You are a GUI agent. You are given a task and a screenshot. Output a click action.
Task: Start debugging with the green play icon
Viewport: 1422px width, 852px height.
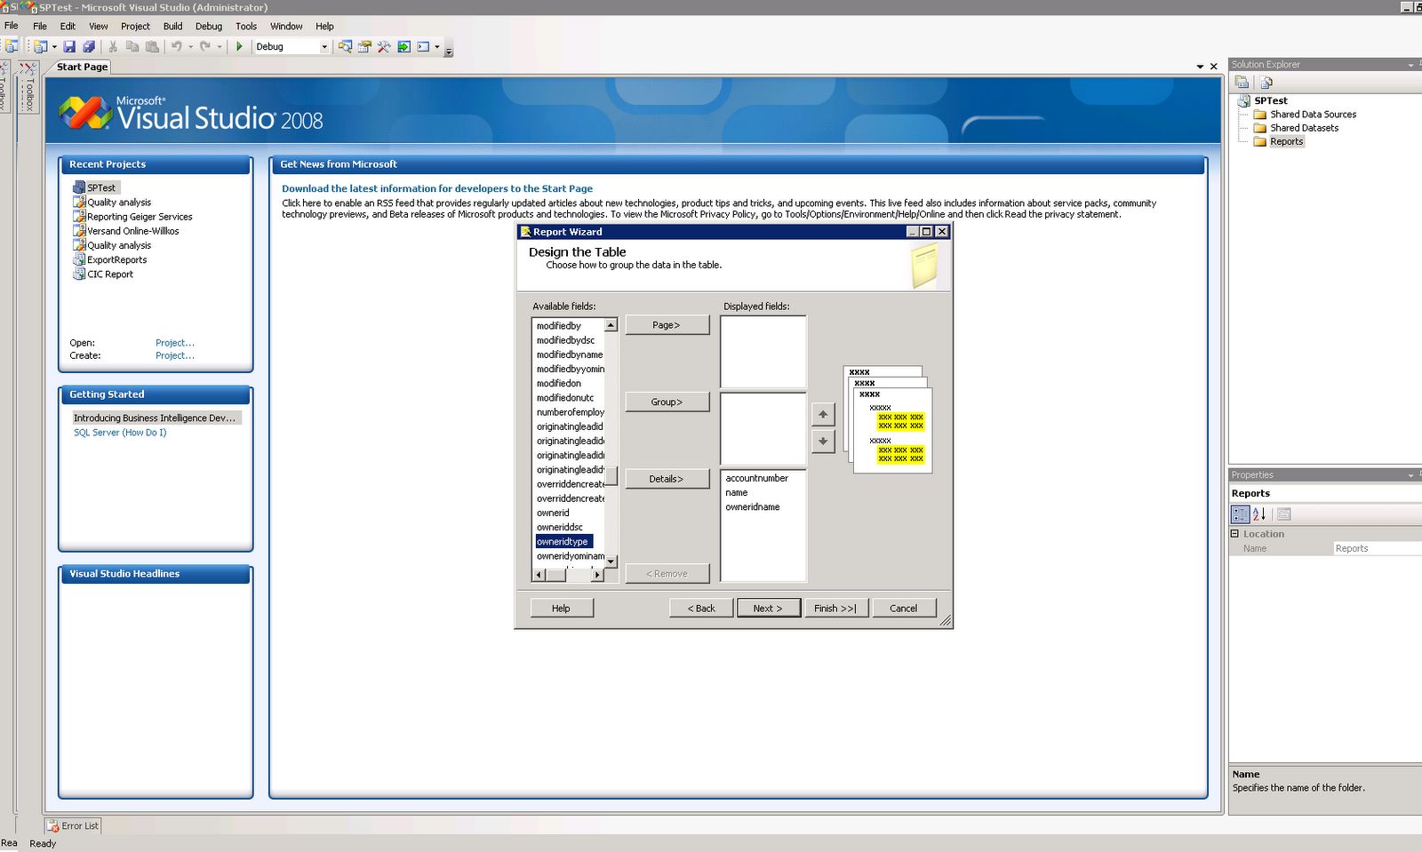(x=239, y=46)
